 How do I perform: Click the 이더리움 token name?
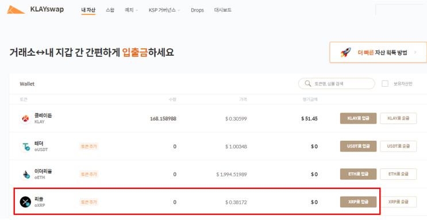pos(43,171)
